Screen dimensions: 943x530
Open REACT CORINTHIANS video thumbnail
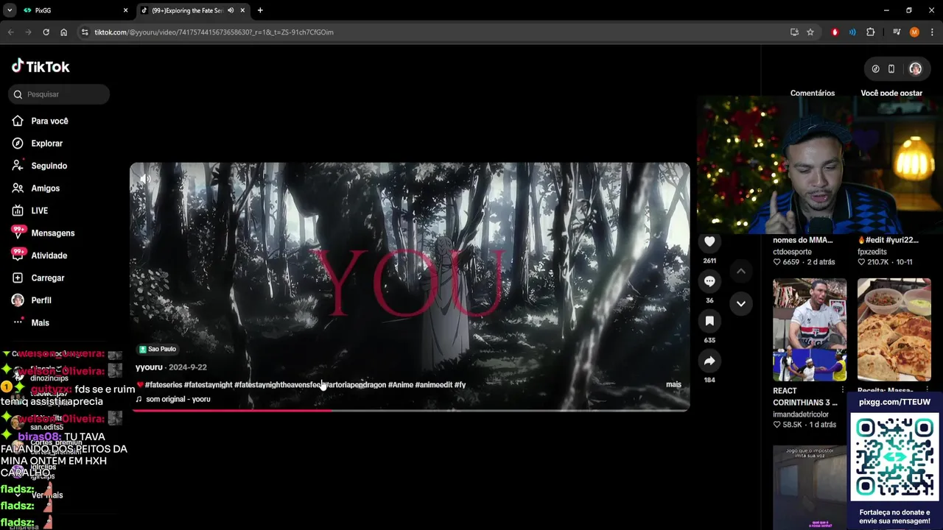pos(810,330)
